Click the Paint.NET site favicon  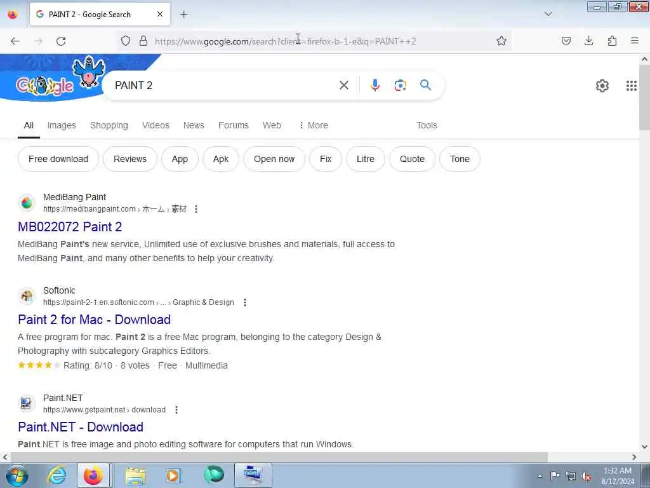click(27, 403)
